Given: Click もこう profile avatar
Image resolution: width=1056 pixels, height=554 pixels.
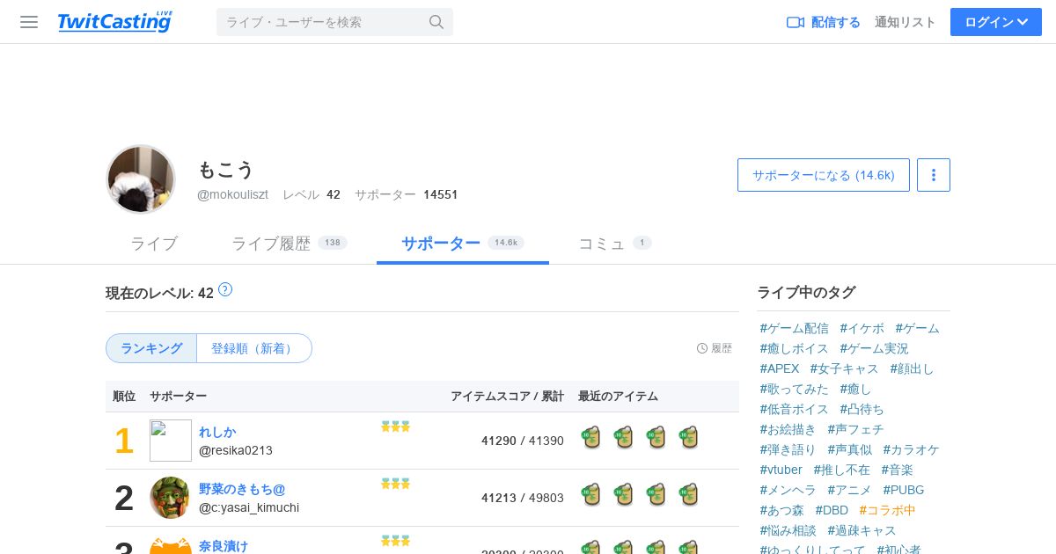Looking at the screenshot, I should [141, 179].
